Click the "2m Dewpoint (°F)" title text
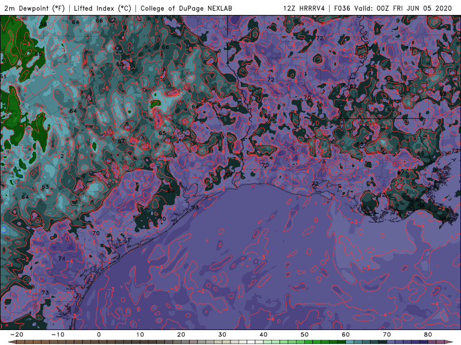Viewport: 461px width, 345px height. [35, 8]
